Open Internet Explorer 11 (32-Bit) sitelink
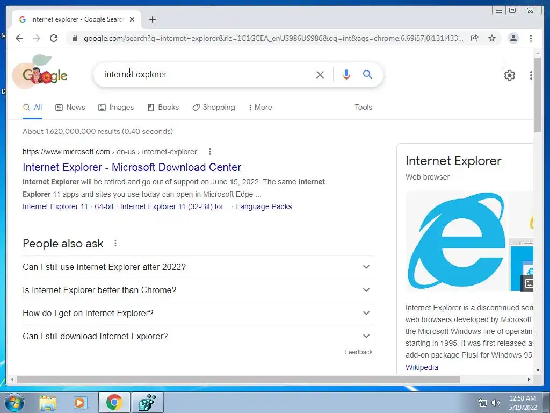The image size is (550, 413). [x=175, y=206]
